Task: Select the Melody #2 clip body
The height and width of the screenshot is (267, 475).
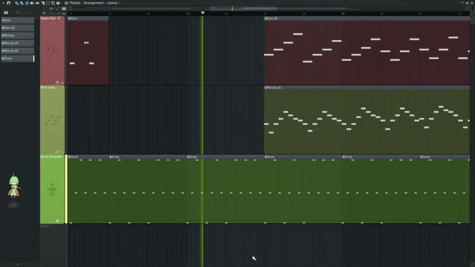Action: pos(367,122)
